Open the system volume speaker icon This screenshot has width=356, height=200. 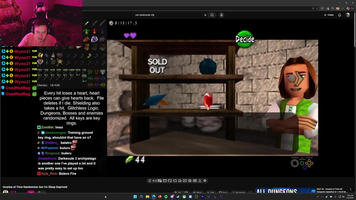point(343,197)
